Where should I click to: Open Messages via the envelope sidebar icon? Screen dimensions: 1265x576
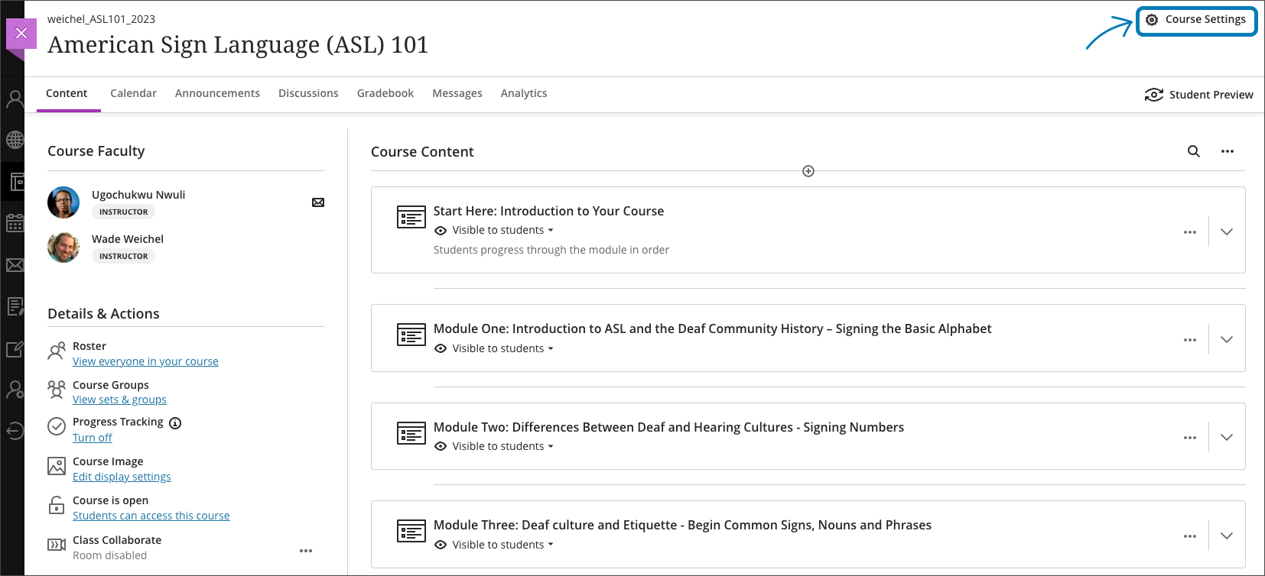click(x=14, y=264)
